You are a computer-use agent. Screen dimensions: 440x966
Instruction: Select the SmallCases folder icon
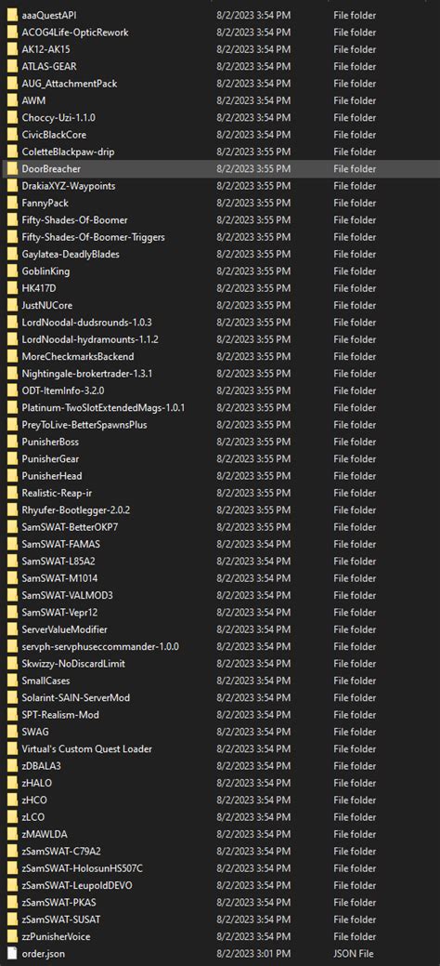coord(12,681)
